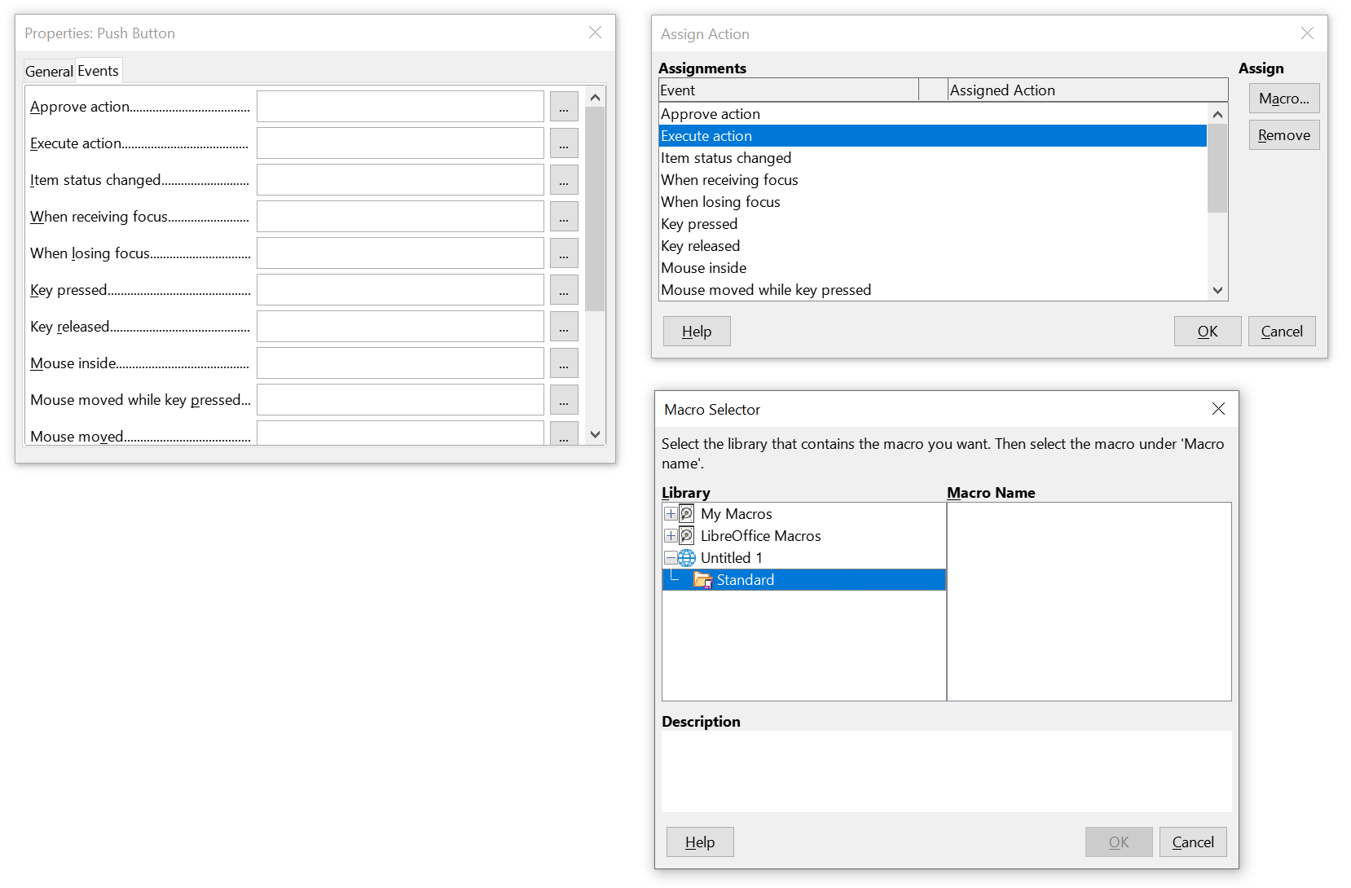Screen dimensions: 1351x888
Task: Click the My Macros library icon
Action: 687,514
